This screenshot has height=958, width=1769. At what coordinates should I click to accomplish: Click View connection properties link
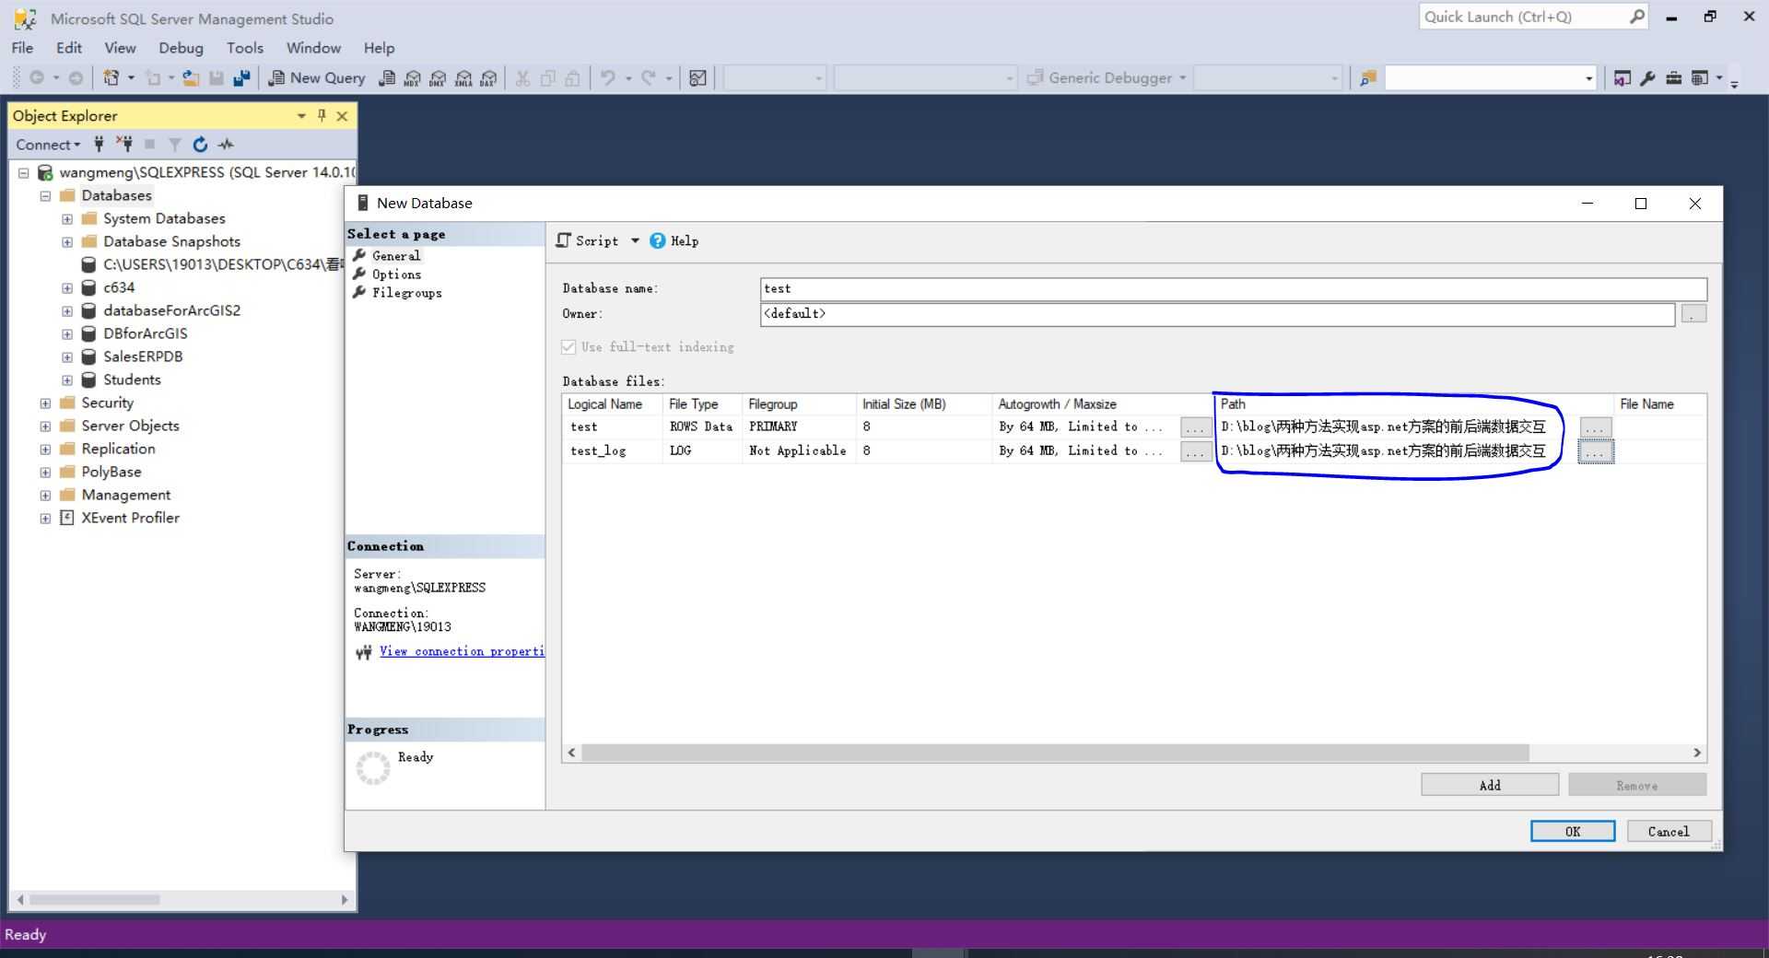click(462, 651)
